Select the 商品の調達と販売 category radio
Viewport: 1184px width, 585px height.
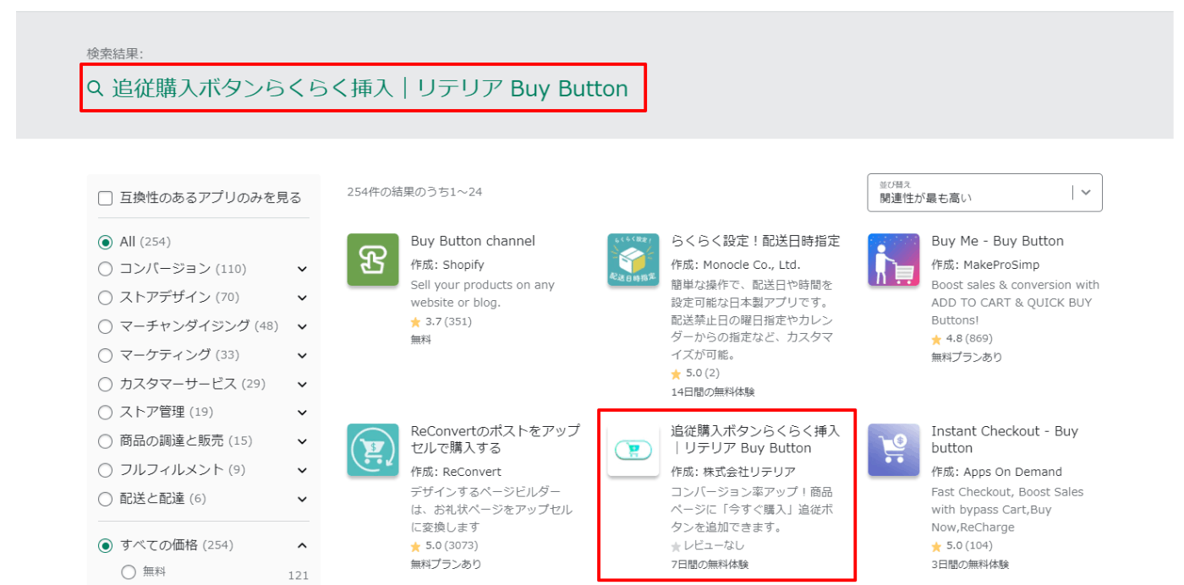tap(105, 441)
